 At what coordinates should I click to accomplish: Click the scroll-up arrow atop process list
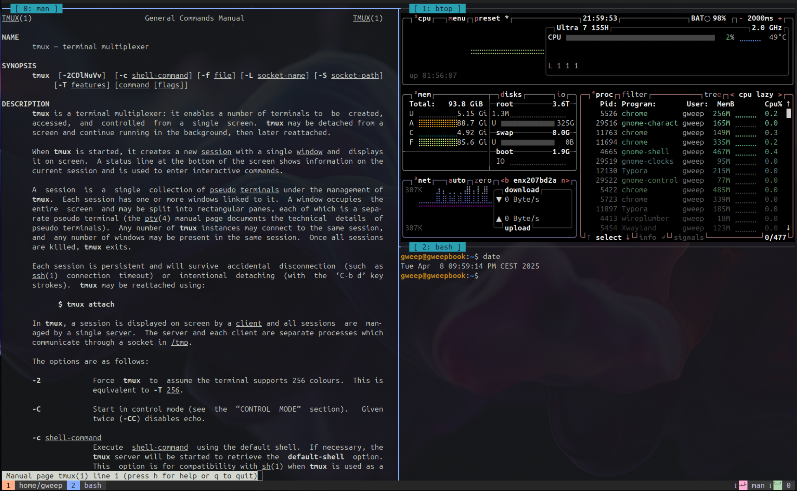pyautogui.click(x=788, y=104)
